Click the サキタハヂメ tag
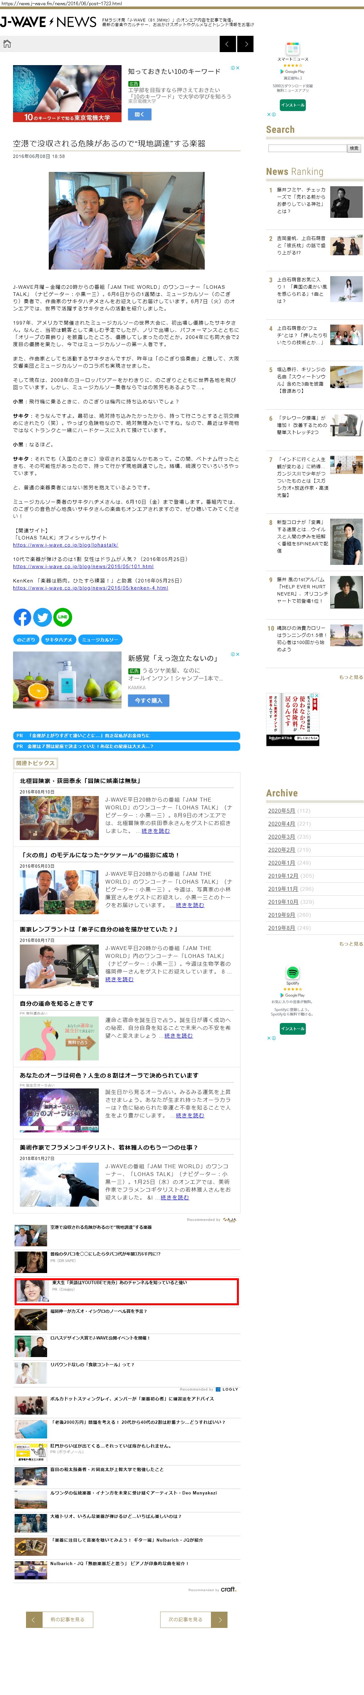Image resolution: width=364 pixels, height=1695 pixels. pyautogui.click(x=58, y=639)
